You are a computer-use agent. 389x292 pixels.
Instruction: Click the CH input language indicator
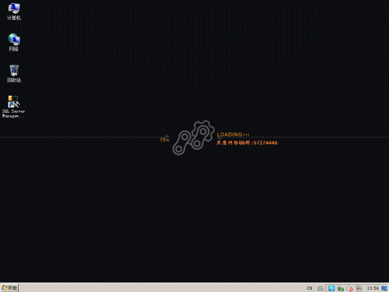point(309,288)
